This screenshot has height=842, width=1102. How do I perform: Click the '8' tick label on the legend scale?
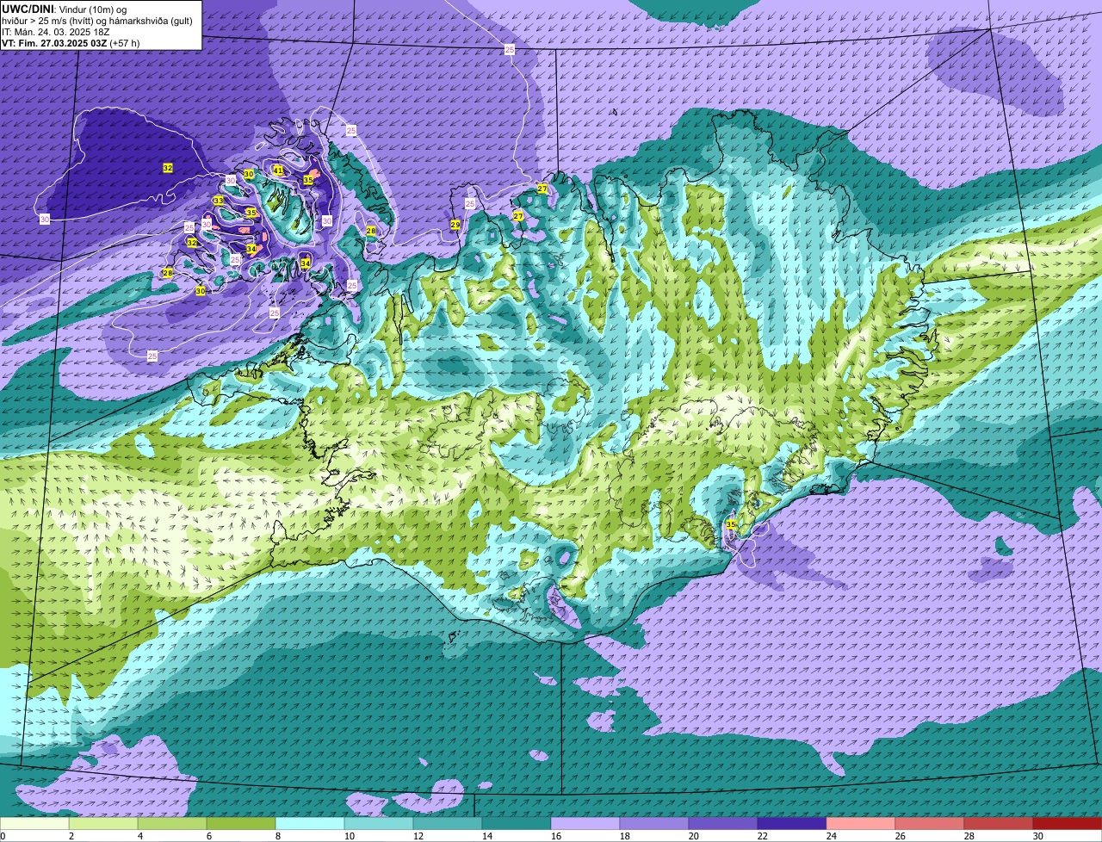(277, 836)
